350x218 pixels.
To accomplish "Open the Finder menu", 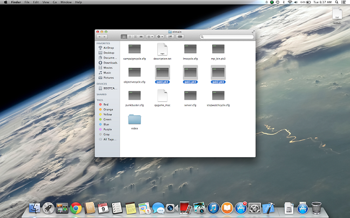I will click(16, 2).
